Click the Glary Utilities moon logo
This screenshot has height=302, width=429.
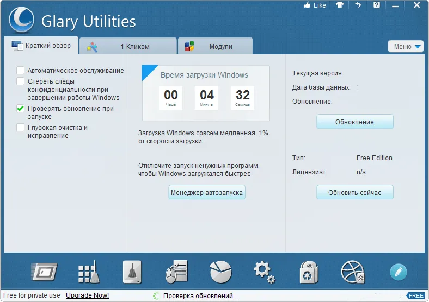[21, 20]
